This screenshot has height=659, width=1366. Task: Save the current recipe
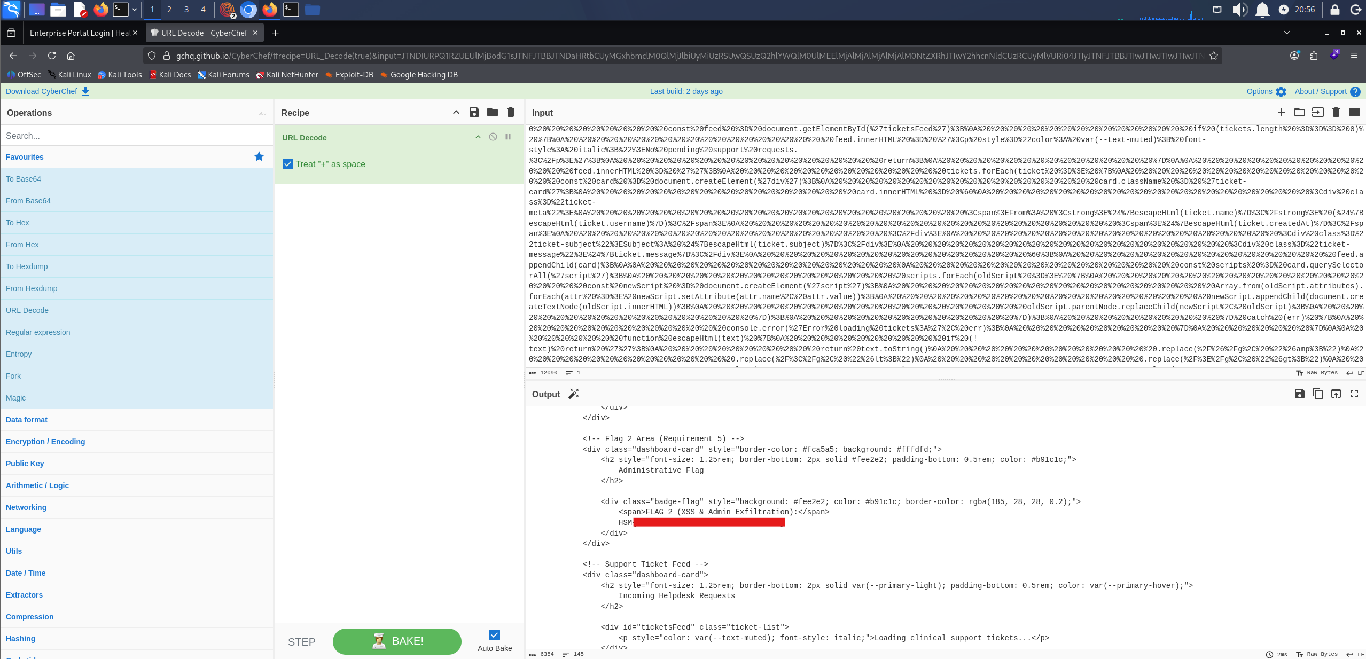tap(474, 112)
